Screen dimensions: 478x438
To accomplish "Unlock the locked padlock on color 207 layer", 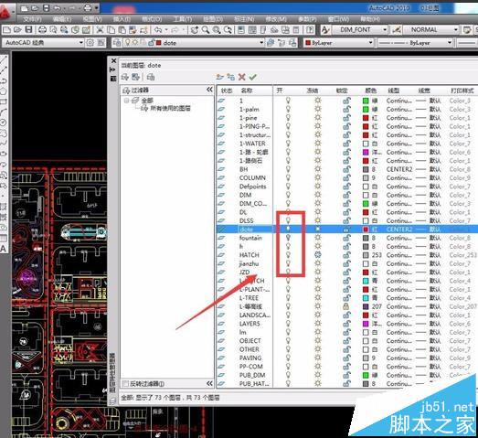I will point(346,306).
